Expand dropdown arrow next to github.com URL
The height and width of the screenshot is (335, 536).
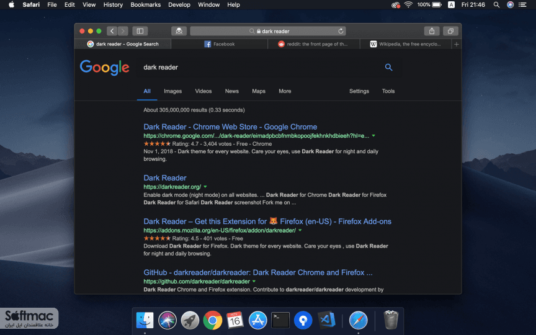(x=254, y=281)
